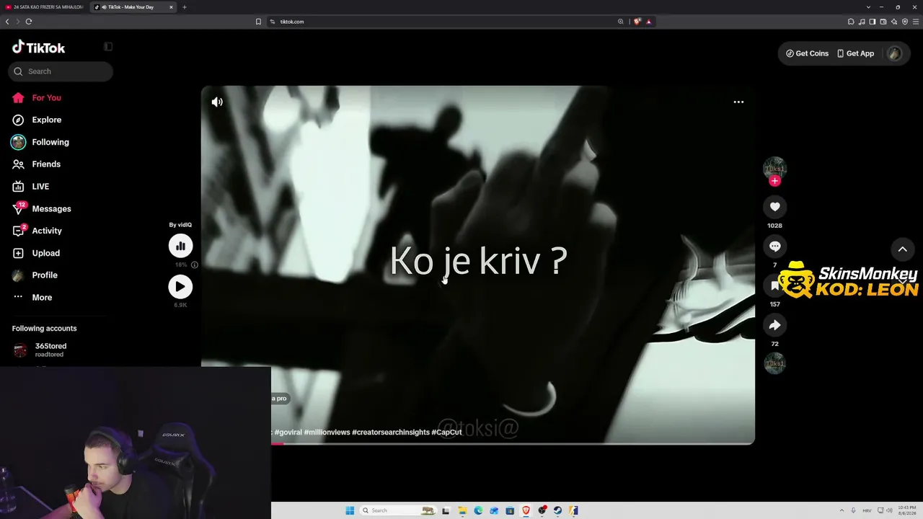
Task: Show vidIQ info next to 16%
Action: [195, 265]
